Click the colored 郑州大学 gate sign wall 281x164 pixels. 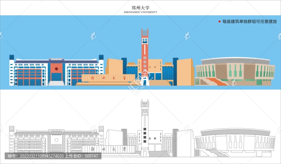108,78
